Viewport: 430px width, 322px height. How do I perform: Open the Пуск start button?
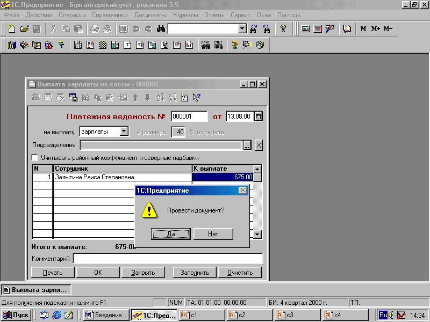(x=16, y=315)
